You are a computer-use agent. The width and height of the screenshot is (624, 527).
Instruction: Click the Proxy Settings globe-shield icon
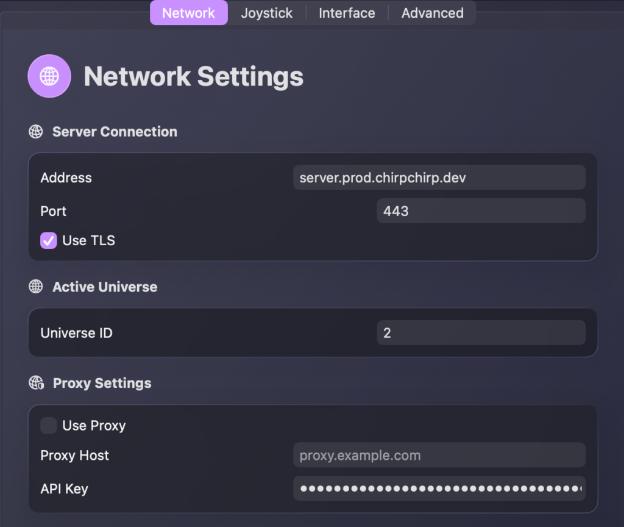36,383
